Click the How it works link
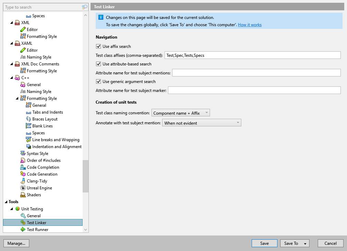 point(250,24)
